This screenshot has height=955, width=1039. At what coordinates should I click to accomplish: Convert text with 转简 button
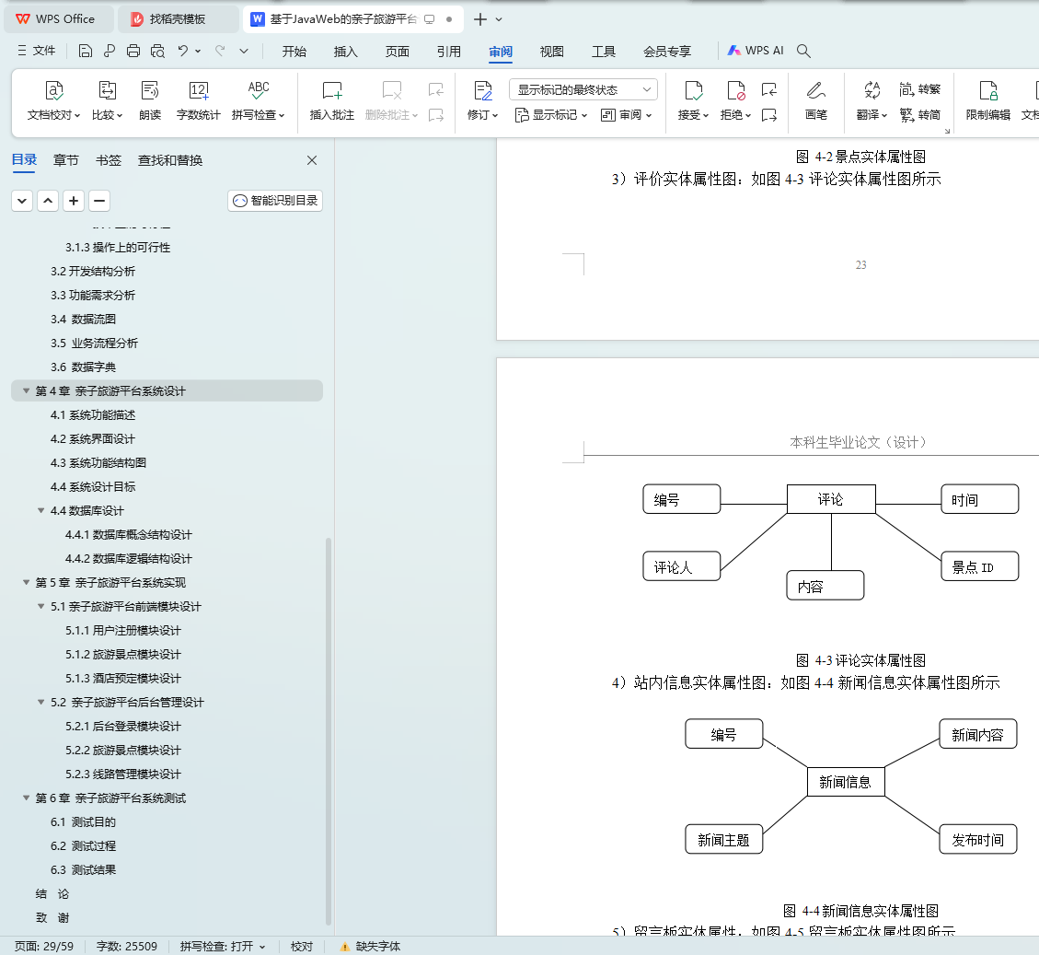coord(919,115)
